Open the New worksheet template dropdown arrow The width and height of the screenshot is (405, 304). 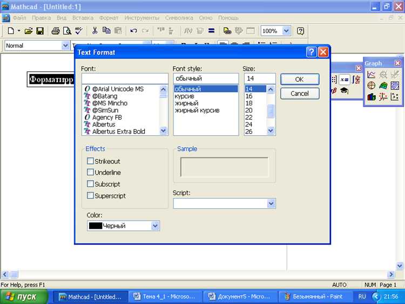coord(19,31)
